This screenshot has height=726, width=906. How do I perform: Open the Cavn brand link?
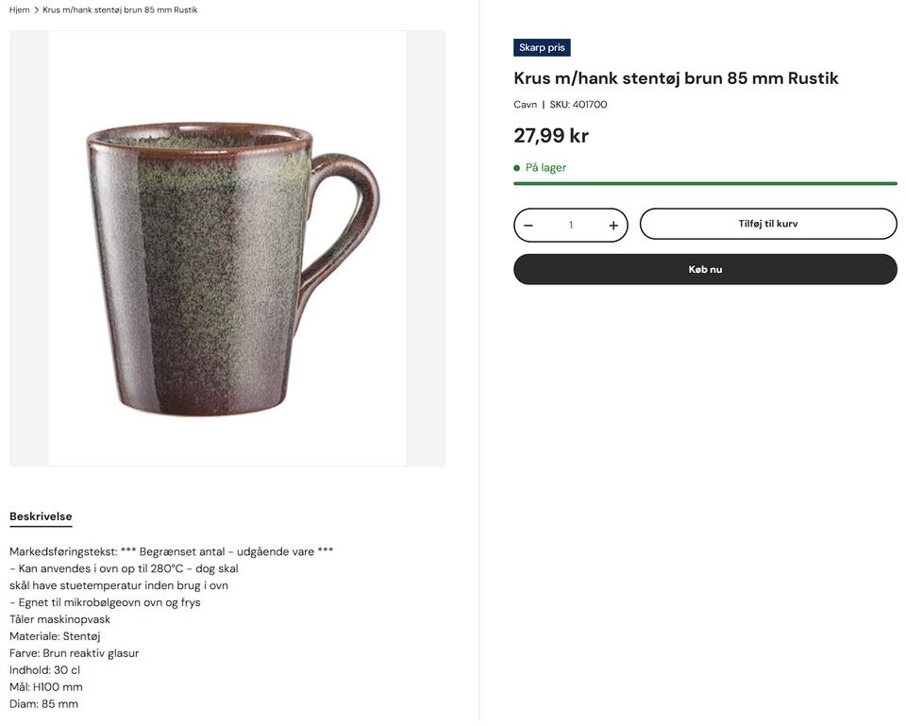[x=526, y=105]
